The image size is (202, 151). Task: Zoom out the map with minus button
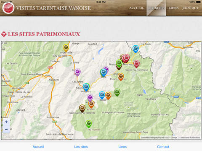click(x=6, y=129)
